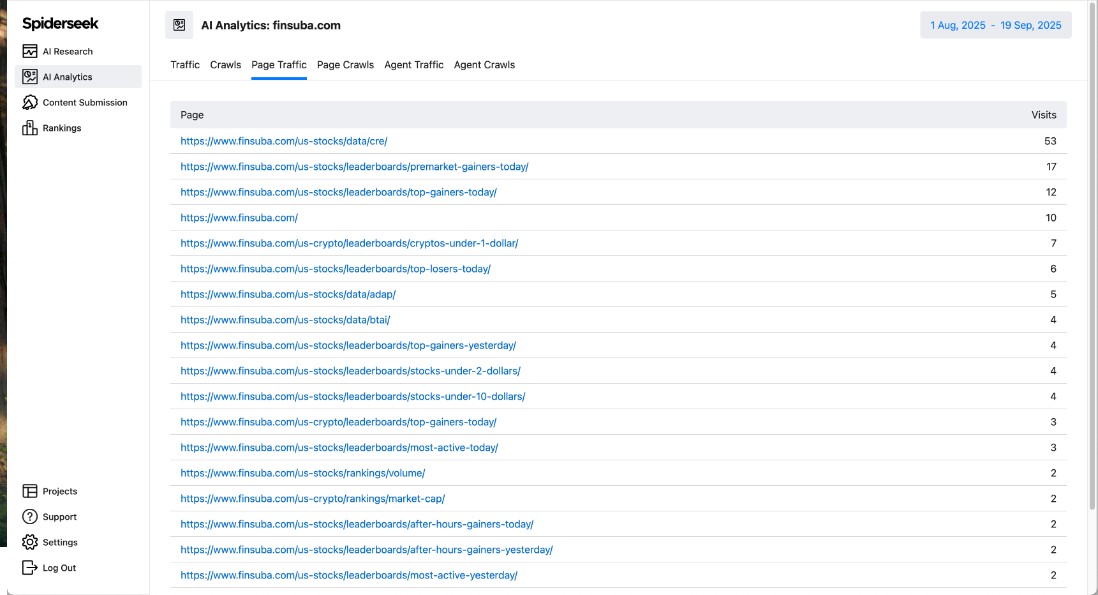
Task: Switch to the Agent Crawls tab
Action: coord(484,64)
